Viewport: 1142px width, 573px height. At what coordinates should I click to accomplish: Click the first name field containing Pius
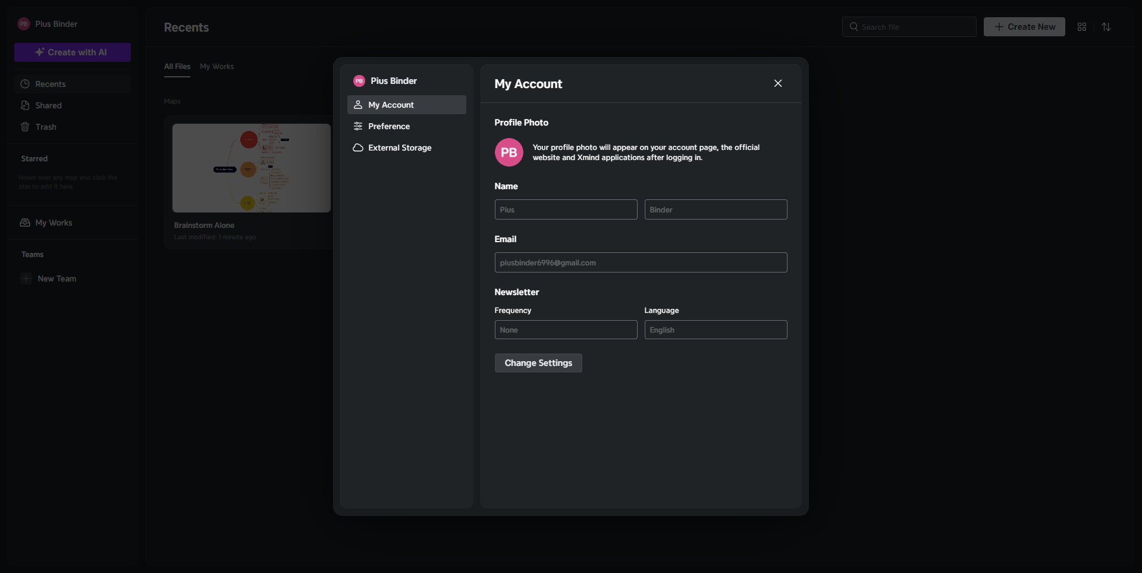(x=565, y=209)
